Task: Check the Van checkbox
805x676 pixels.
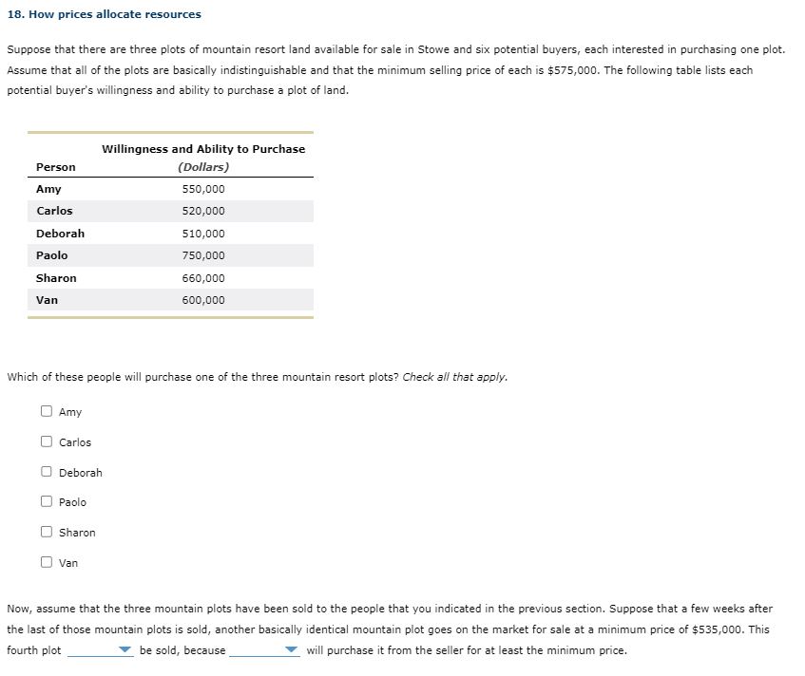Action: pos(46,562)
